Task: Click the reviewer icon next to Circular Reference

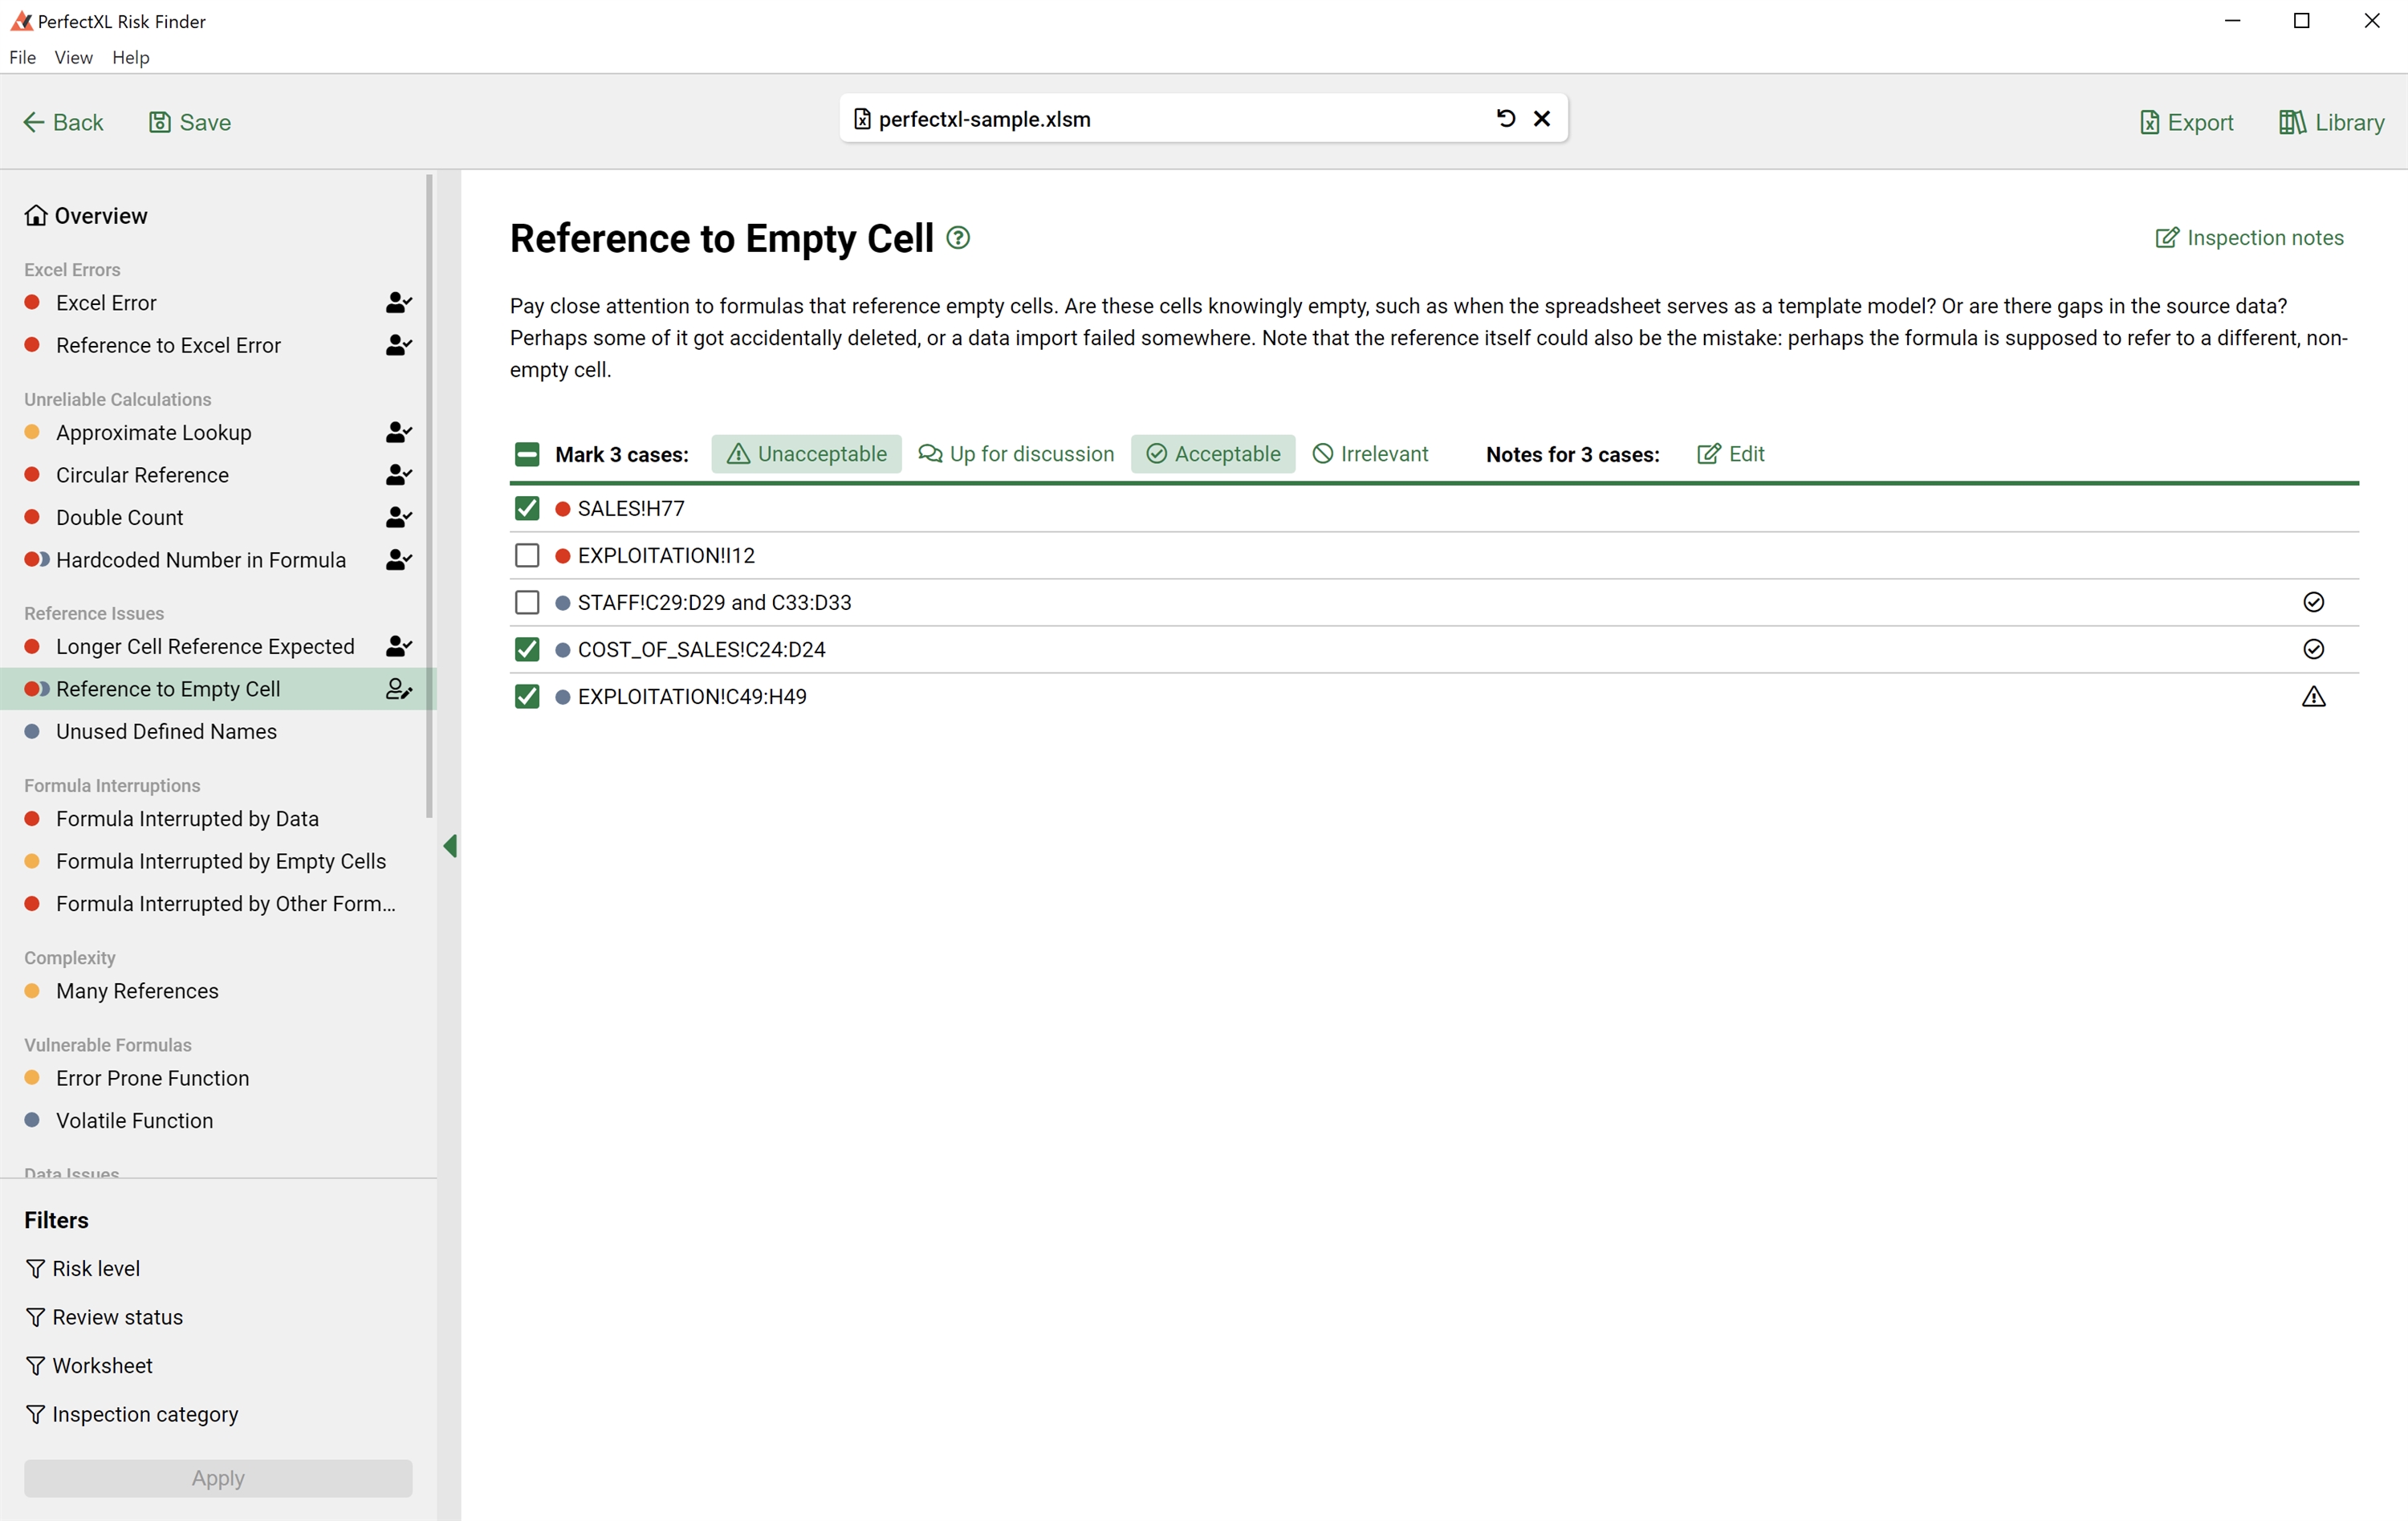Action: (398, 475)
